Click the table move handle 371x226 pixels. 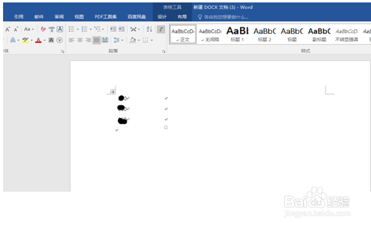(113, 92)
